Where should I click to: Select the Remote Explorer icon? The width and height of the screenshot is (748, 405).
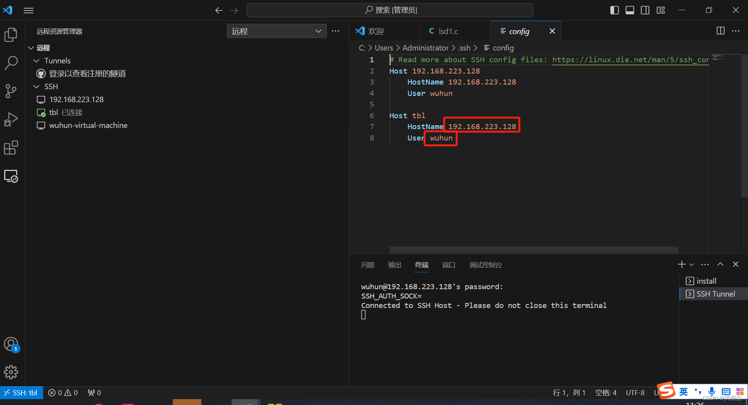[x=11, y=176]
